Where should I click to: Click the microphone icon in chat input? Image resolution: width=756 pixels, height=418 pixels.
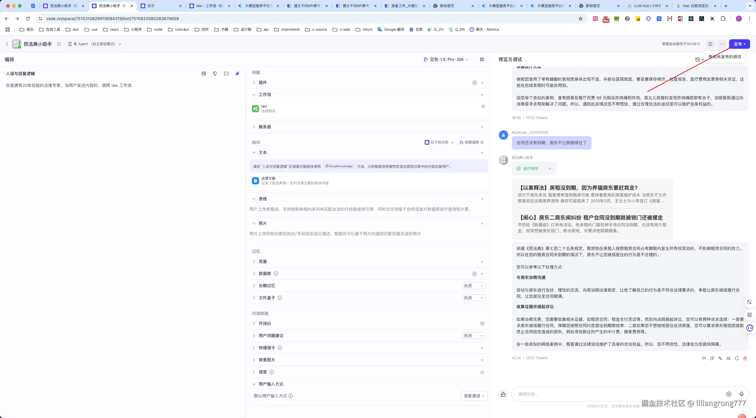click(741, 394)
